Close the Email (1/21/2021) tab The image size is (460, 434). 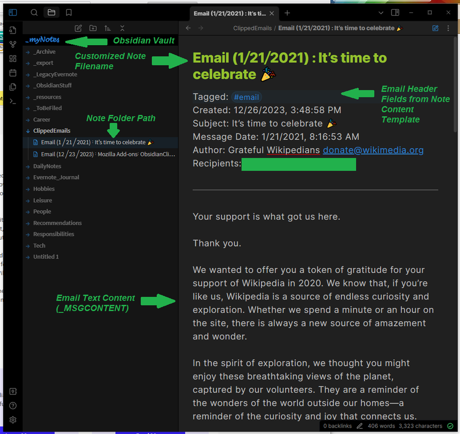point(272,14)
